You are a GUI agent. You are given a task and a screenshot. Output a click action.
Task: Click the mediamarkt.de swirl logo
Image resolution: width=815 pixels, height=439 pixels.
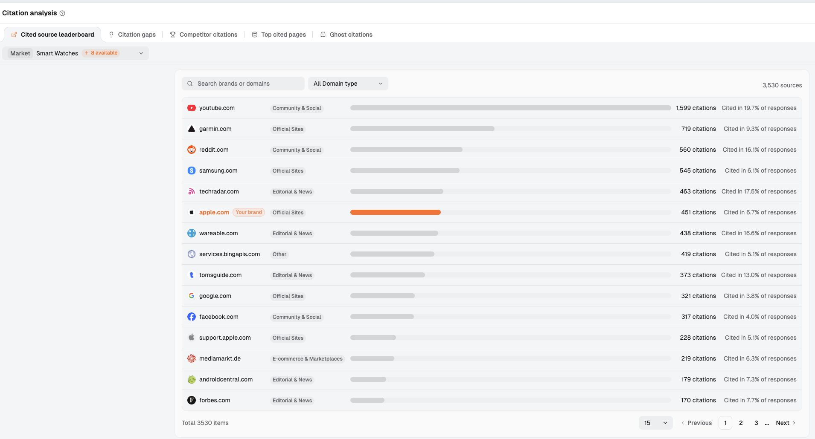pyautogui.click(x=192, y=359)
